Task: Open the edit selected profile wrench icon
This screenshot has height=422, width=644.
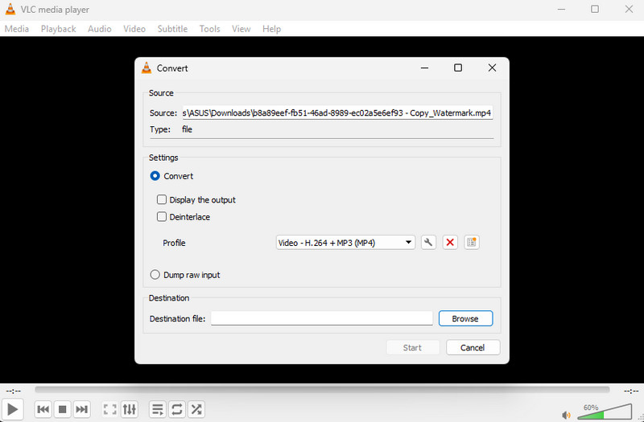Action: (428, 243)
